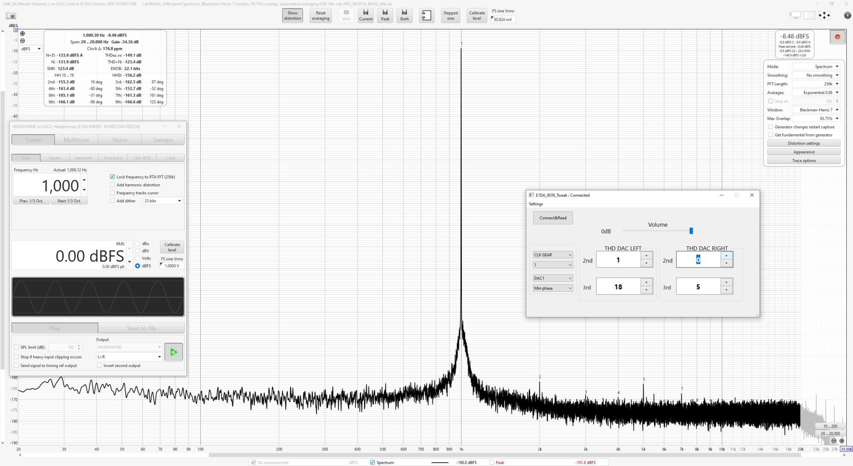Decrease frequency with down arrow
Screen dimensions: 853x466
(84, 190)
